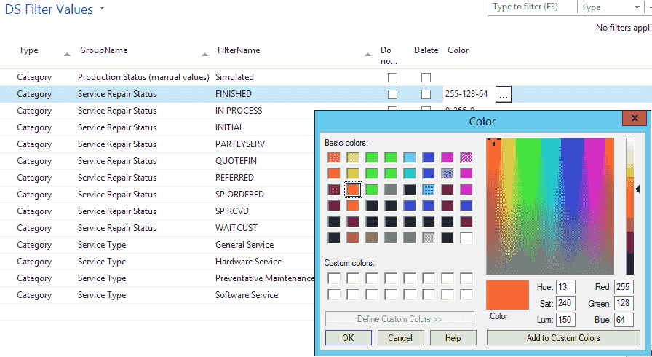Screen dimensions: 652x357
Task: Pick the brownish-red swatch in bottom row
Action: 353,238
